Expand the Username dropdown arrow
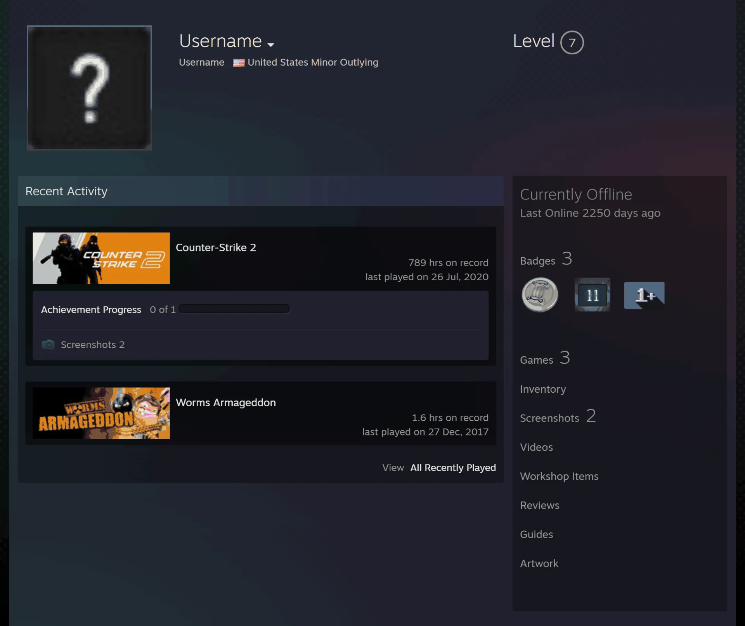745x626 pixels. tap(271, 45)
